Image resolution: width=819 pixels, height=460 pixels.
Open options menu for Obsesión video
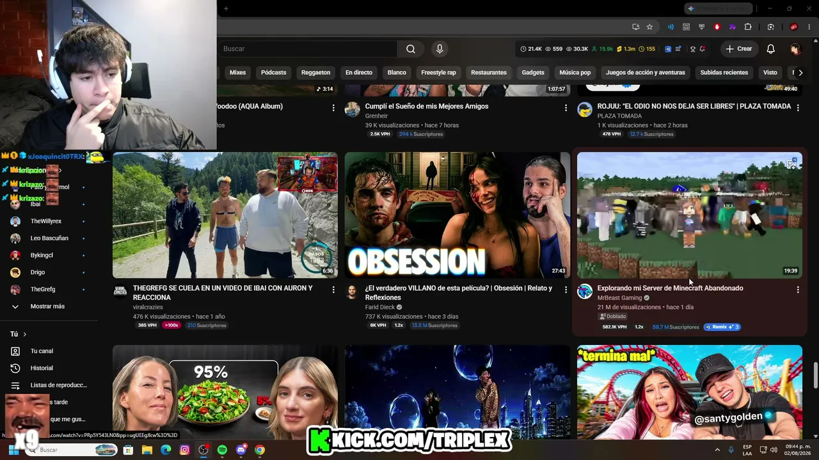point(566,289)
